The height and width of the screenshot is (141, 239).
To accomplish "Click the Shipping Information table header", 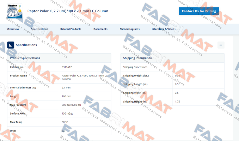I will coord(172,58).
